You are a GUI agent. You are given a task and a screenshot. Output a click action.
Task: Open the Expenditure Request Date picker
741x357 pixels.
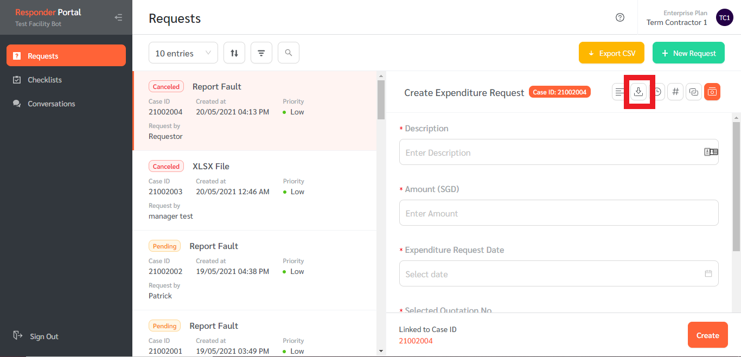pos(559,273)
